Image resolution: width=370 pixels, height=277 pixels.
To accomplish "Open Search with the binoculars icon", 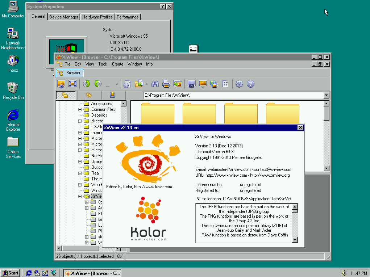I will point(155,84).
